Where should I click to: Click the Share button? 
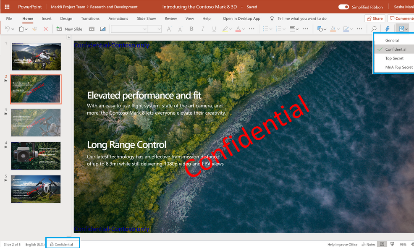(x=375, y=18)
